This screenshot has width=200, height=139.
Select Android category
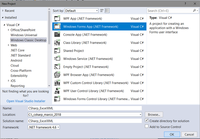tap(16, 60)
